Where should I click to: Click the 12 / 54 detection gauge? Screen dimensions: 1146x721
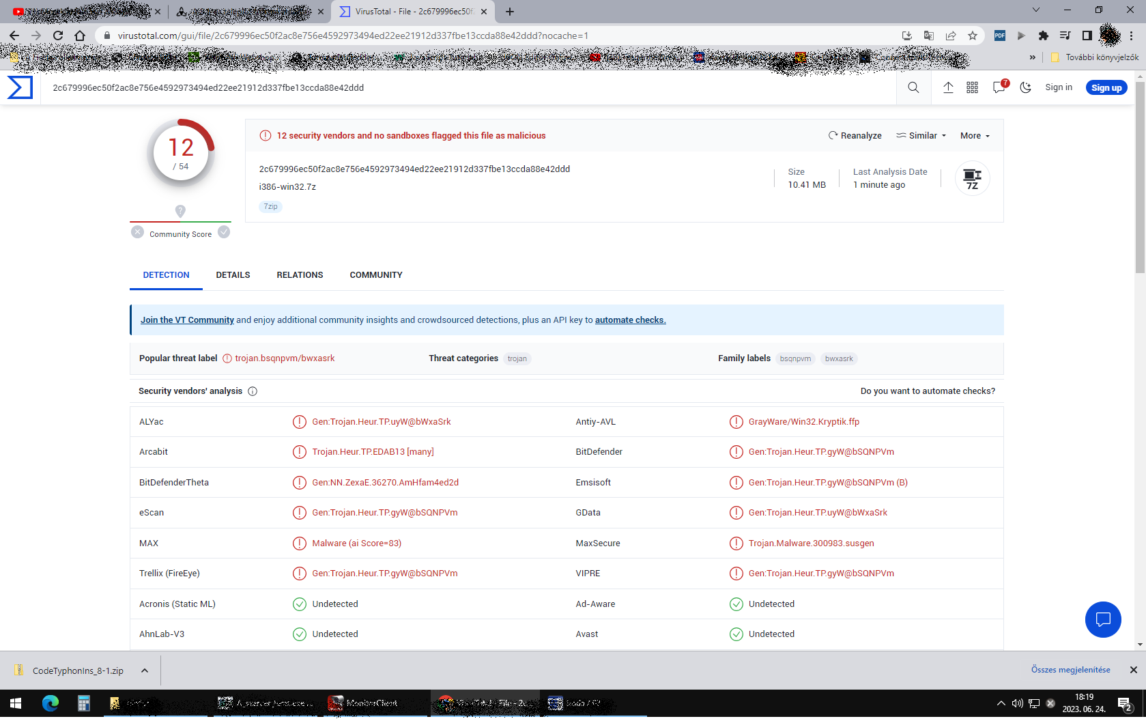point(181,154)
